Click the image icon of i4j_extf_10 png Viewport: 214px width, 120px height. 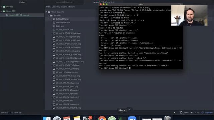54,33
